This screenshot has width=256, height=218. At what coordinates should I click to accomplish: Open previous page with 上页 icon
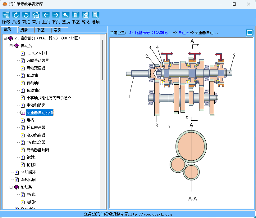click(46, 15)
